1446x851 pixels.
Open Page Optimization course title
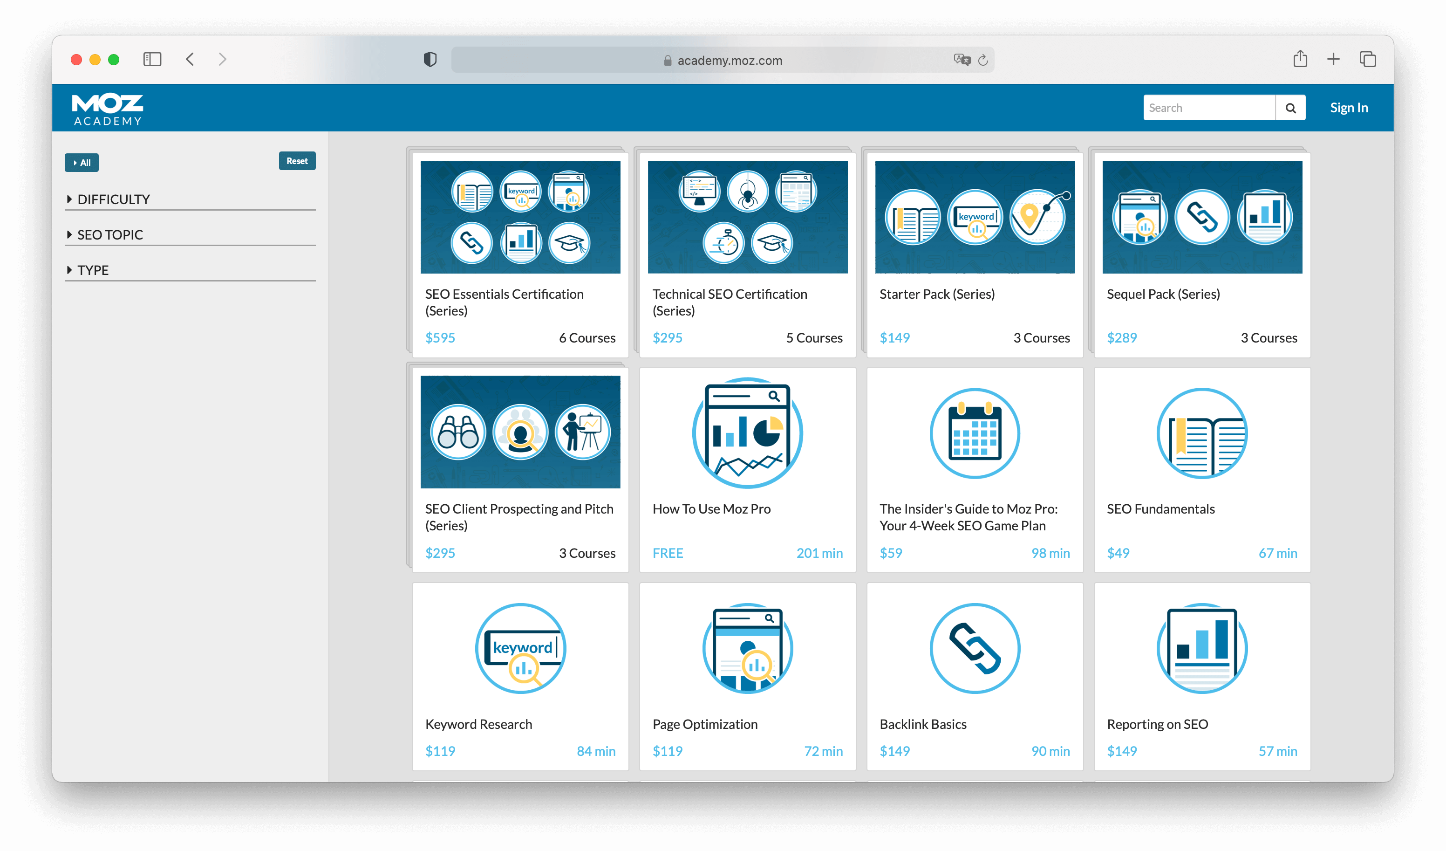(705, 724)
